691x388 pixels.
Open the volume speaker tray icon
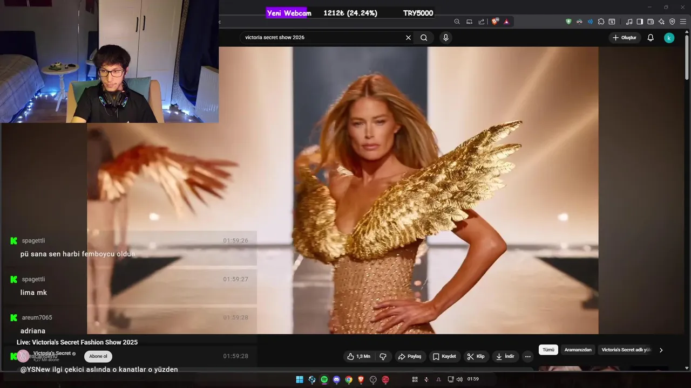[459, 379]
